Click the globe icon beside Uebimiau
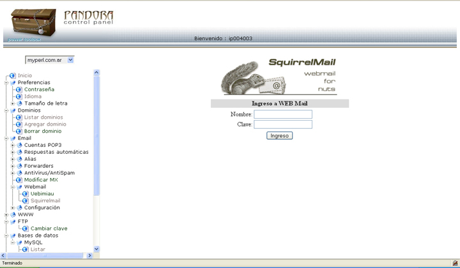 [25, 193]
